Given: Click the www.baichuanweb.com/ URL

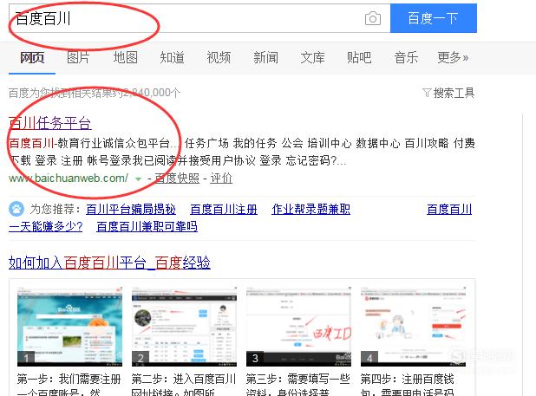Looking at the screenshot, I should 69,178.
